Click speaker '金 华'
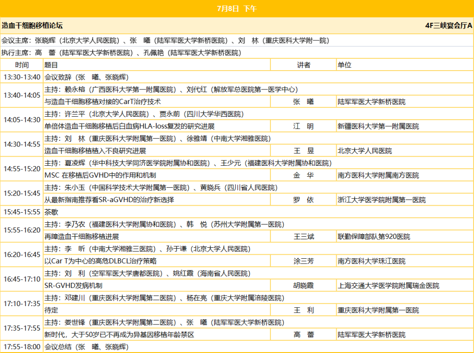The image size is (474, 353). pos(304,175)
